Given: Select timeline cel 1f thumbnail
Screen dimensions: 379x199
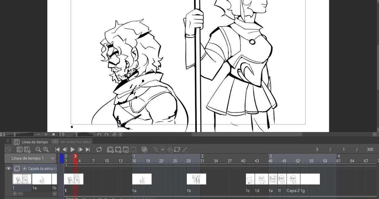Looking at the screenshot, I should click(282, 179).
